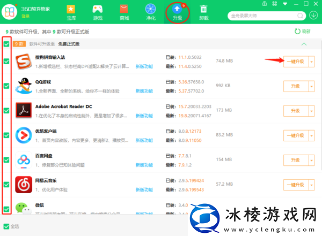Open the 游戏 gamepad tab
Image resolution: width=322 pixels, height=236 pixels.
click(98, 12)
